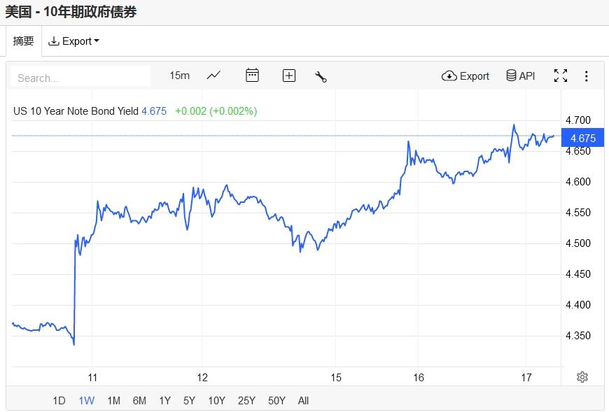Show the All time range
The width and height of the screenshot is (609, 412).
[303, 401]
